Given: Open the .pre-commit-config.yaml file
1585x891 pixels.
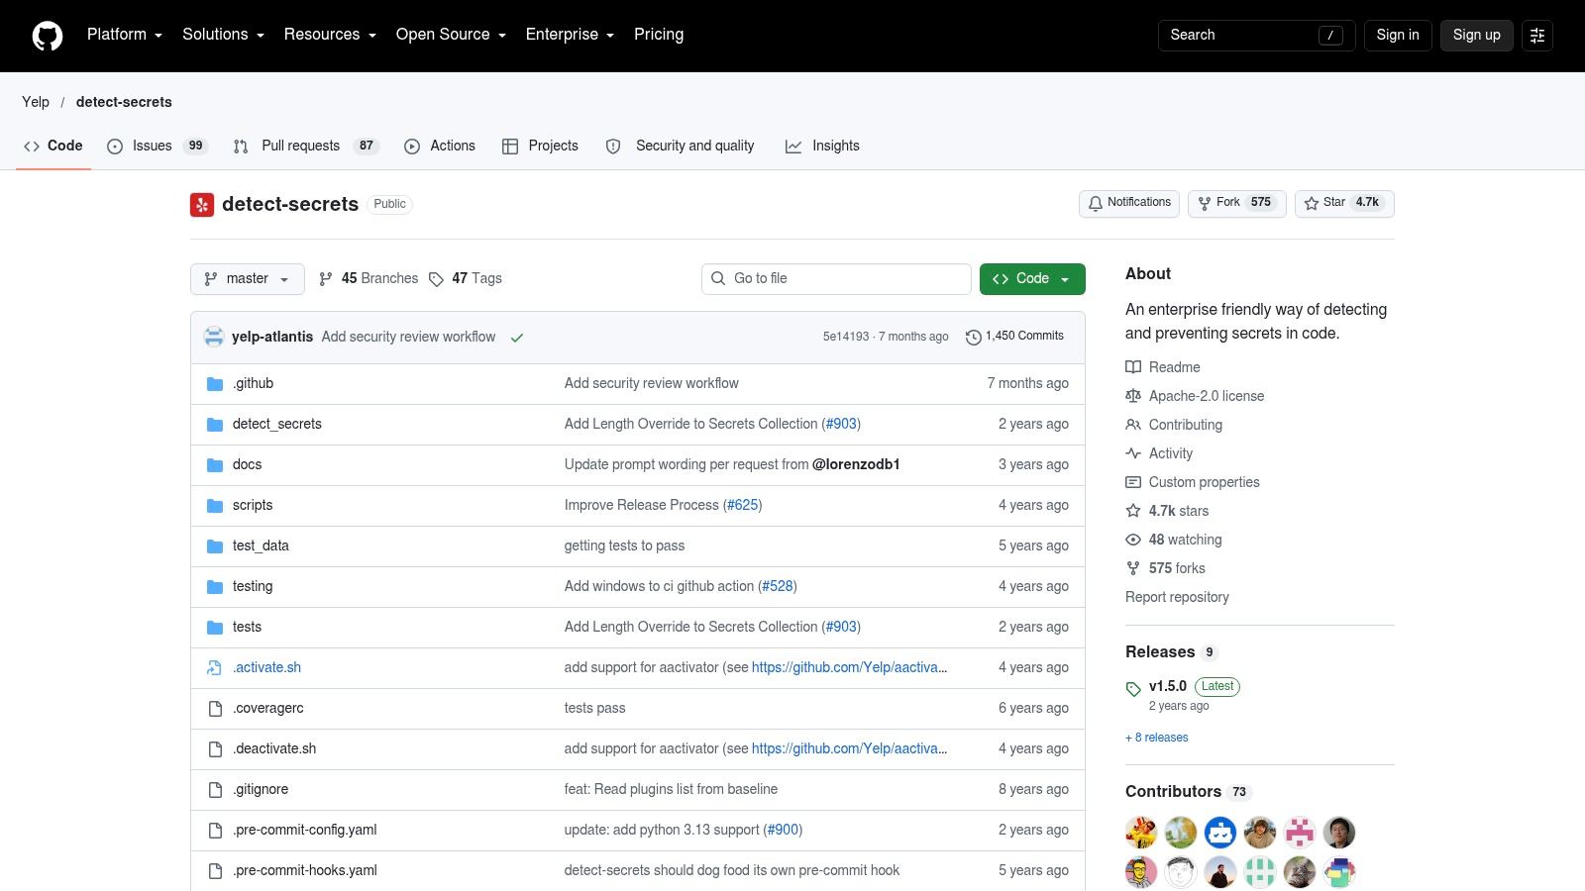Looking at the screenshot, I should (x=305, y=831).
